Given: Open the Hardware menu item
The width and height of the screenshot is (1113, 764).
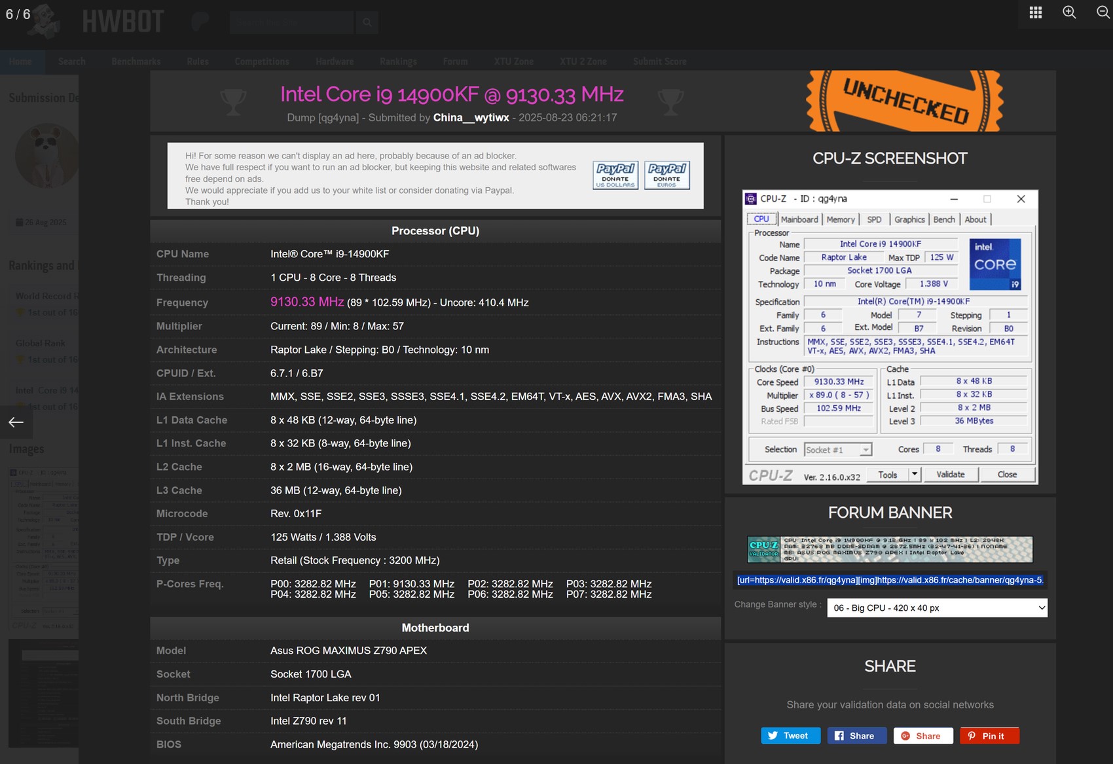Looking at the screenshot, I should 335,62.
